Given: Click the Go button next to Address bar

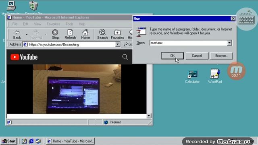Looking at the screenshot, I should pos(128,44).
